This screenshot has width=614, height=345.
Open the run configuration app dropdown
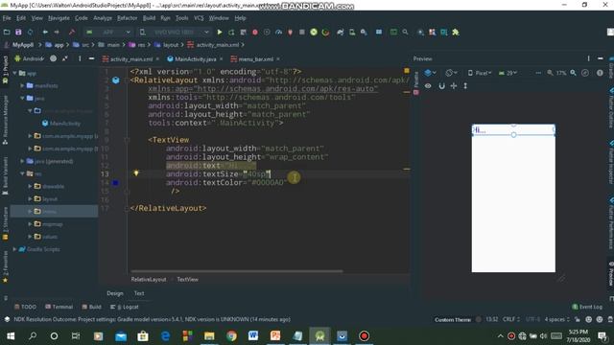point(108,32)
